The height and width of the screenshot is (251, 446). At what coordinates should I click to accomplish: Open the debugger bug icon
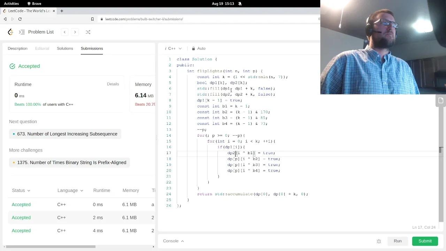pos(379,241)
